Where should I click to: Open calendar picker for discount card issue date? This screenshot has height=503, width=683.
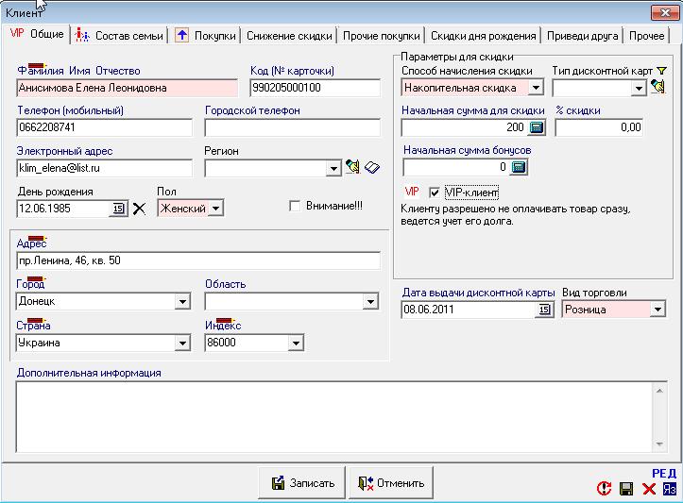[x=543, y=310]
